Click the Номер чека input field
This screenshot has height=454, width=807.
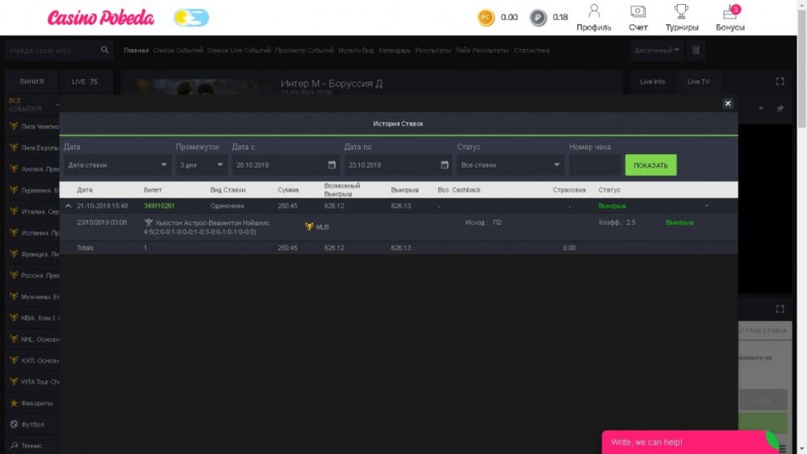594,165
